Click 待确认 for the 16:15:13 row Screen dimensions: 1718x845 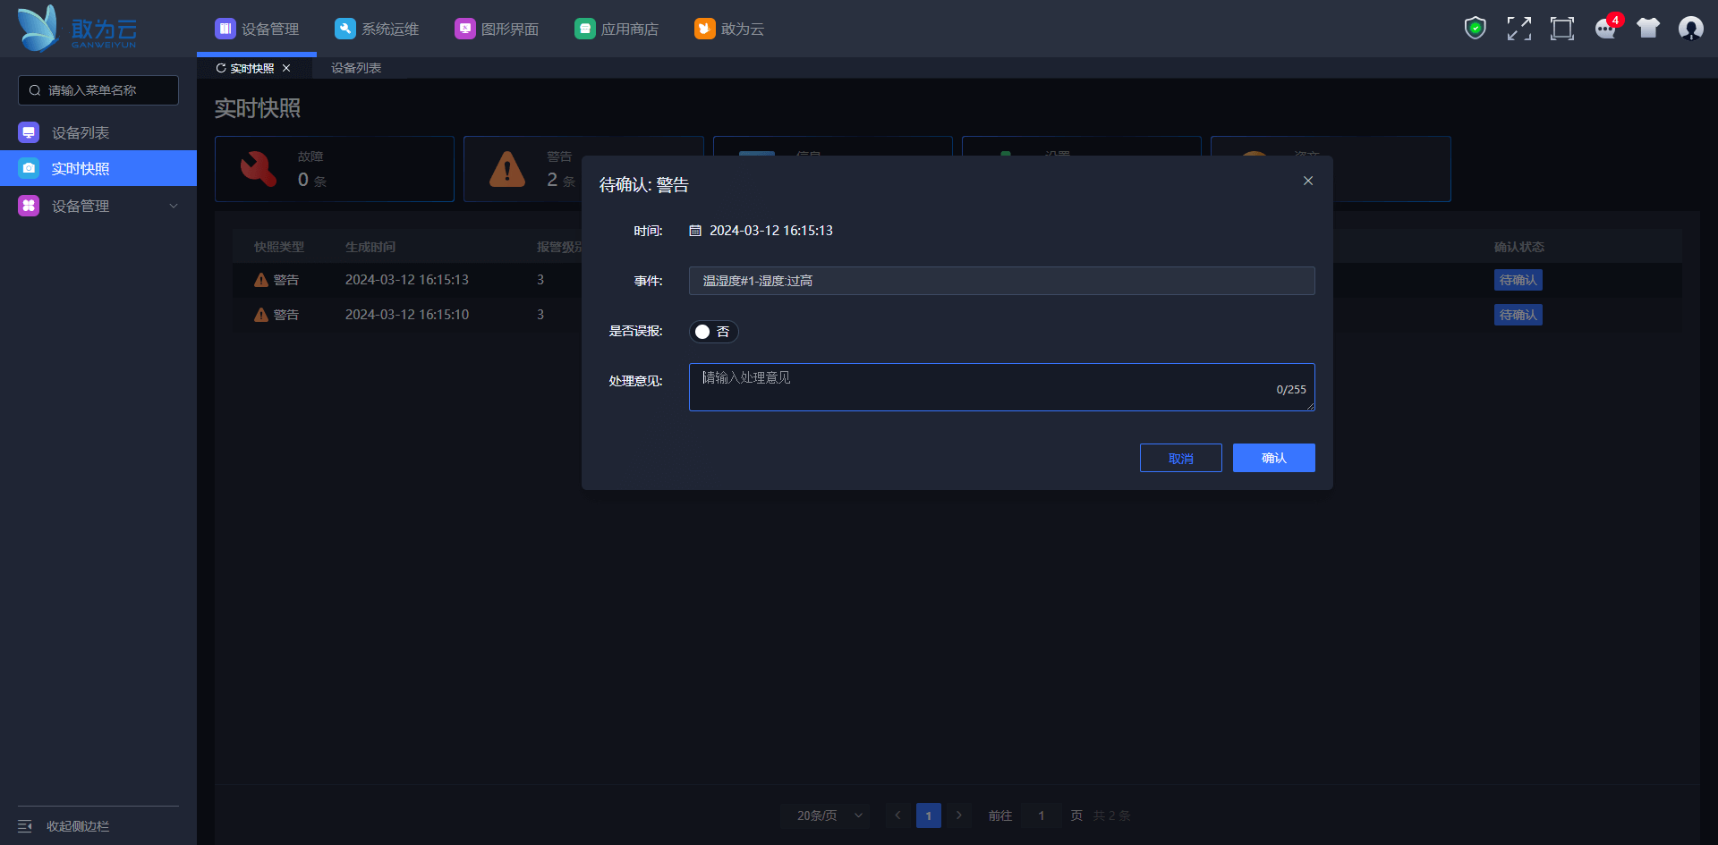coord(1518,280)
